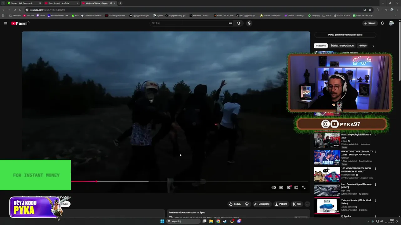Show more filter chips with the arrow
The width and height of the screenshot is (401, 225).
click(x=373, y=46)
